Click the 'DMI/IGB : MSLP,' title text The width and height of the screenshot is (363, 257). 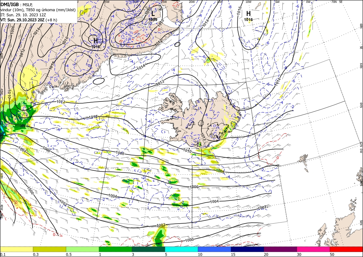click(17, 4)
